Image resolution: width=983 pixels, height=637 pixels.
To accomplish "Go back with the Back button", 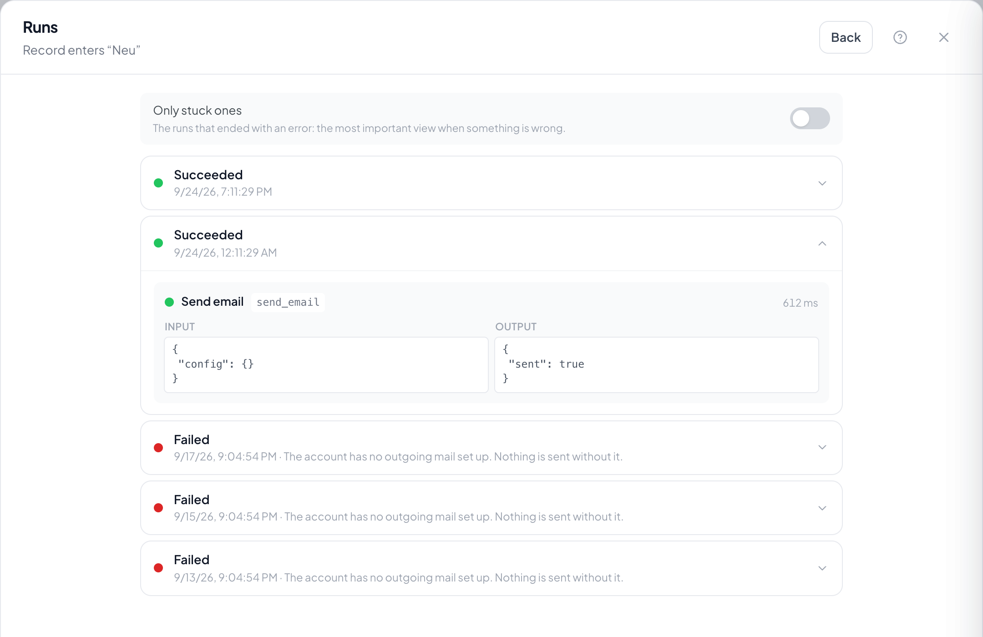I will pyautogui.click(x=846, y=37).
